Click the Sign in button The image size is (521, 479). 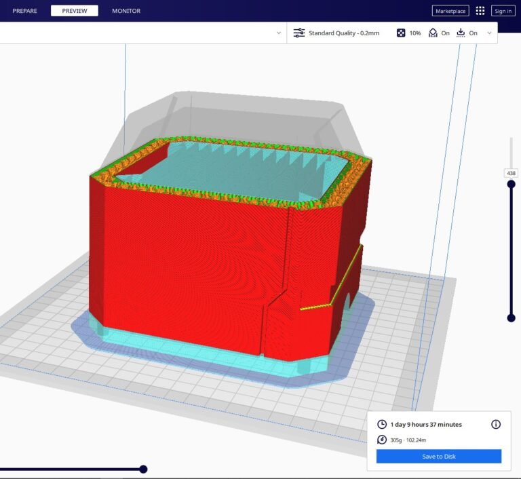pos(503,11)
